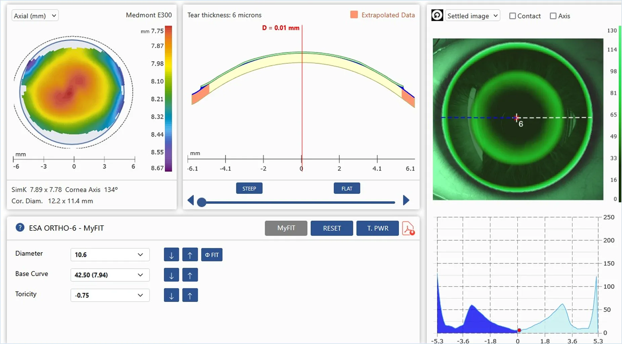
Task: Click the left arrow of the profile slider
Action: [191, 201]
